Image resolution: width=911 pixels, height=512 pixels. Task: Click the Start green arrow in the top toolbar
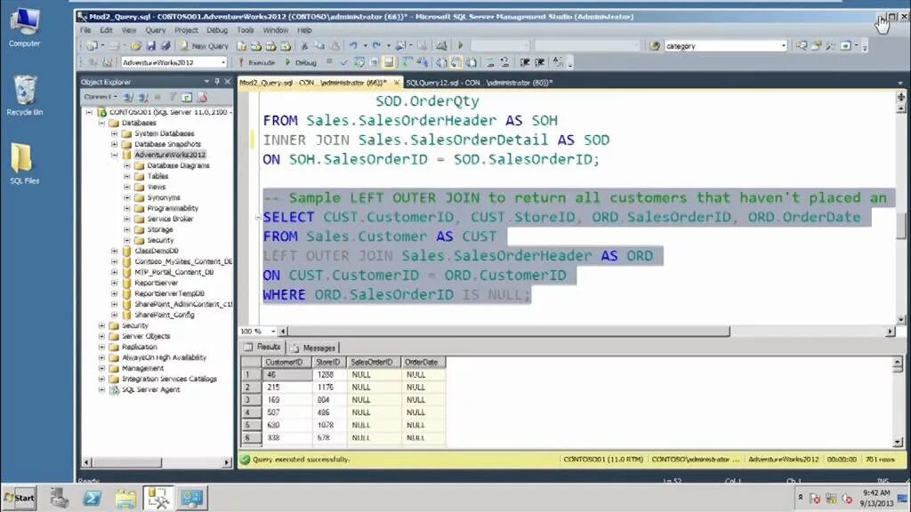[461, 45]
